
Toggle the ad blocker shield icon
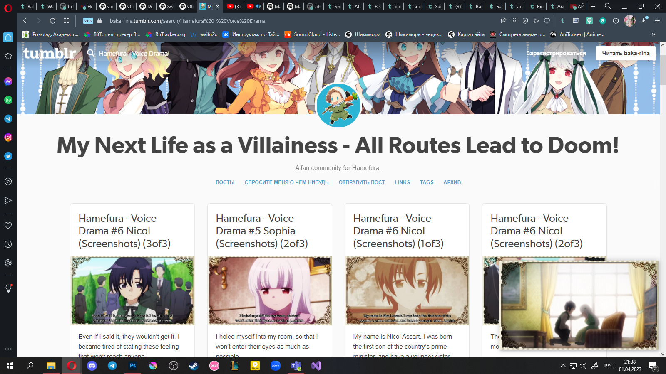tap(525, 21)
